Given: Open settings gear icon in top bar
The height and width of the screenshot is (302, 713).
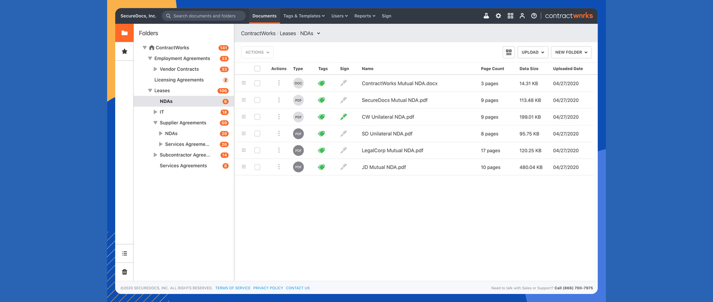Looking at the screenshot, I should 498,16.
